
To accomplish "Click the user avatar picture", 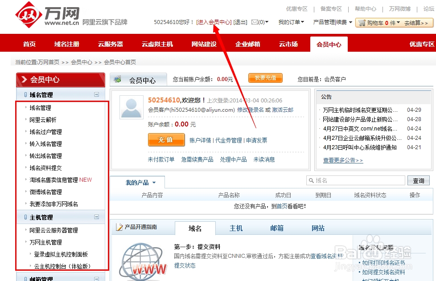I will click(131, 107).
